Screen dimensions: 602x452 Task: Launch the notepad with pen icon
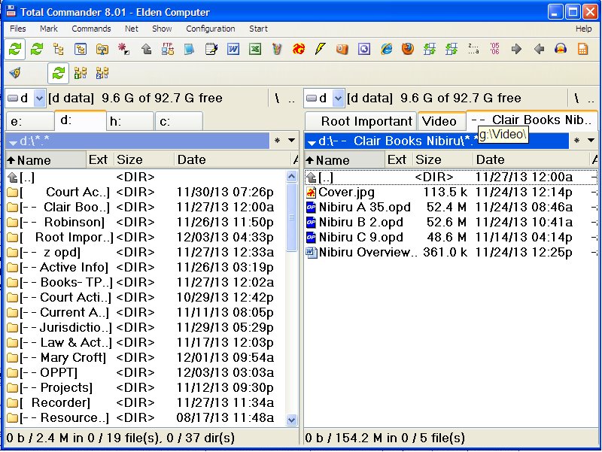(x=211, y=49)
